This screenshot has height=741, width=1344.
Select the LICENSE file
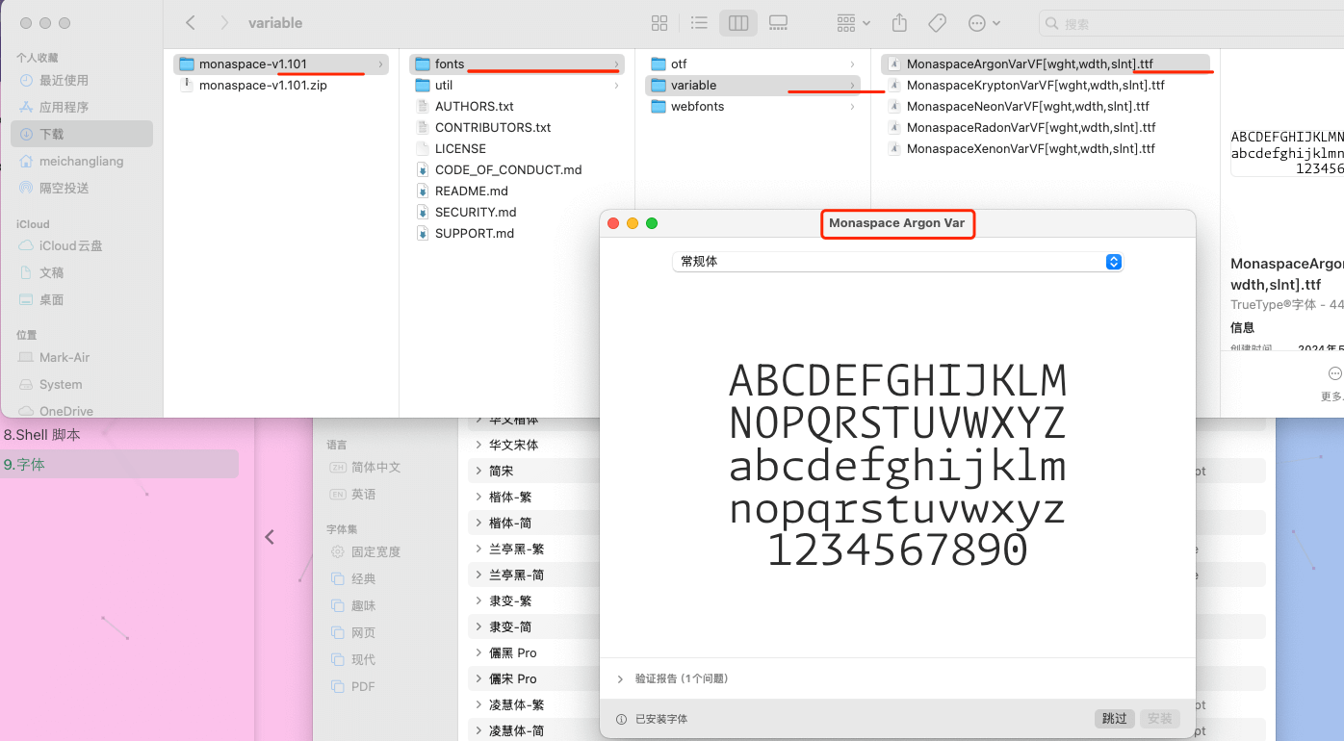click(517, 148)
